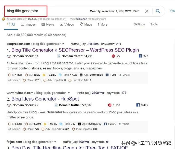Click the Age calendar icon 2010|05|21

click(81, 75)
